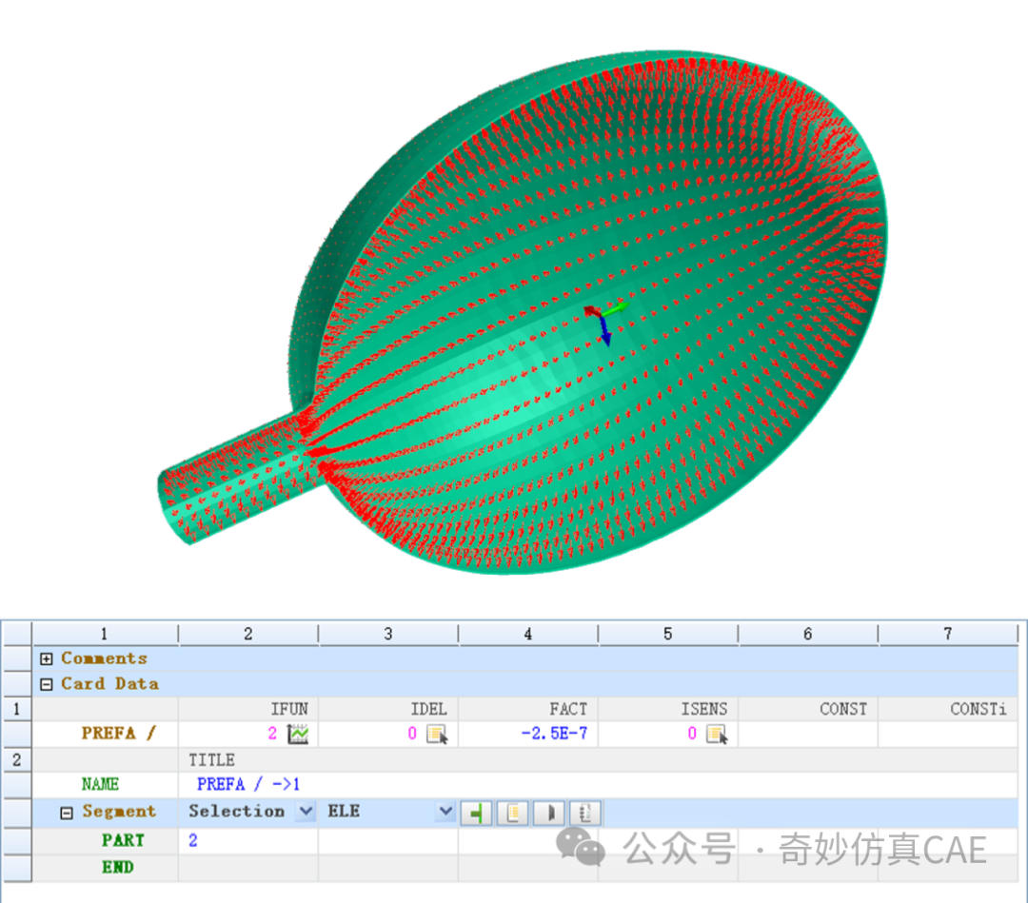Viewport: 1028px width, 903px height.
Task: Collapse the Card Data section
Action: click(46, 684)
